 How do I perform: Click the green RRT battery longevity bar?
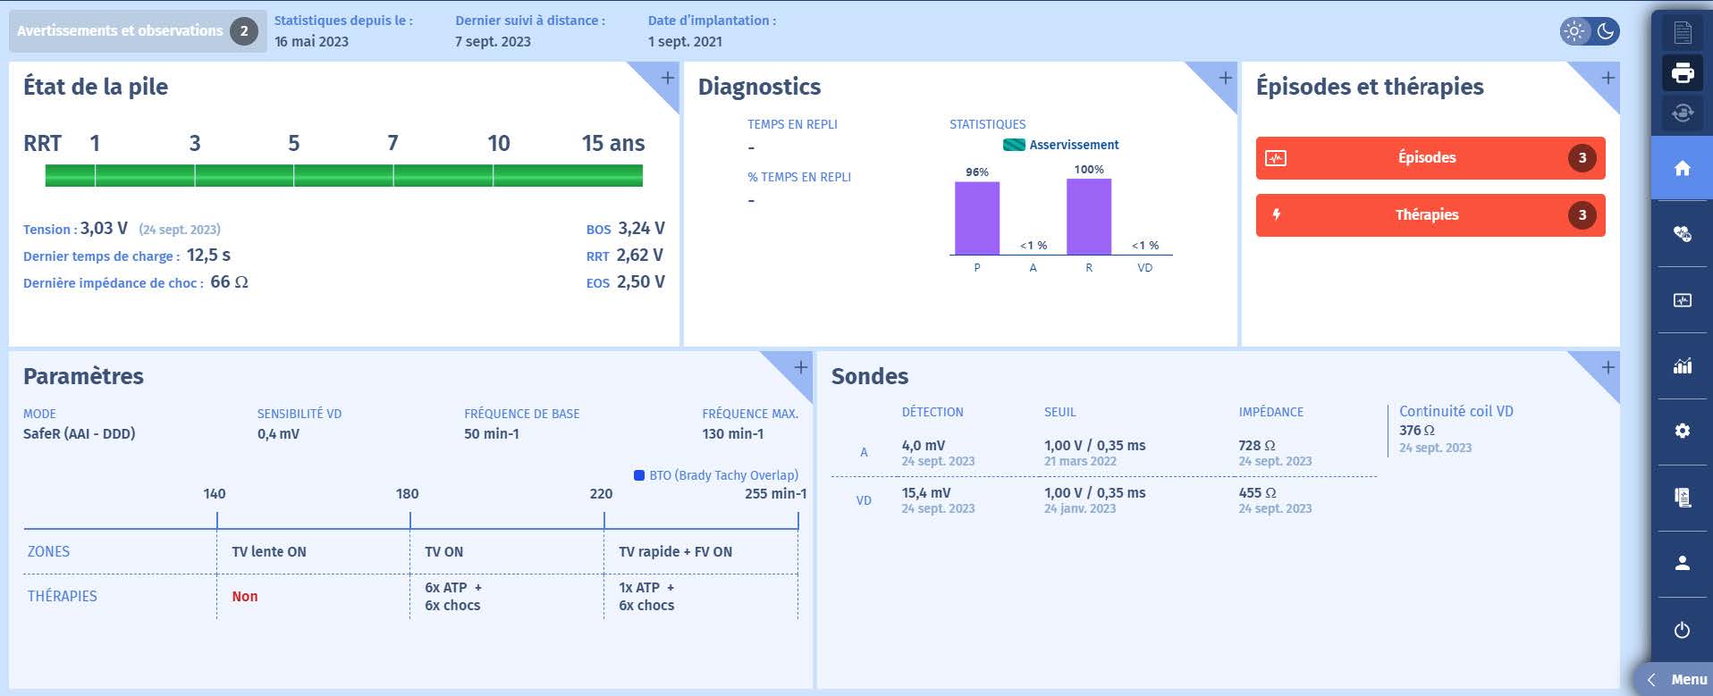coord(343,175)
